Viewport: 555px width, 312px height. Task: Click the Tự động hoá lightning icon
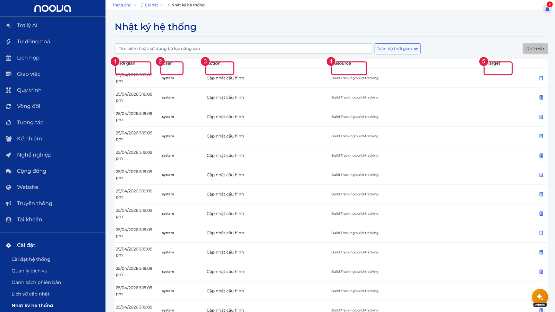point(9,42)
